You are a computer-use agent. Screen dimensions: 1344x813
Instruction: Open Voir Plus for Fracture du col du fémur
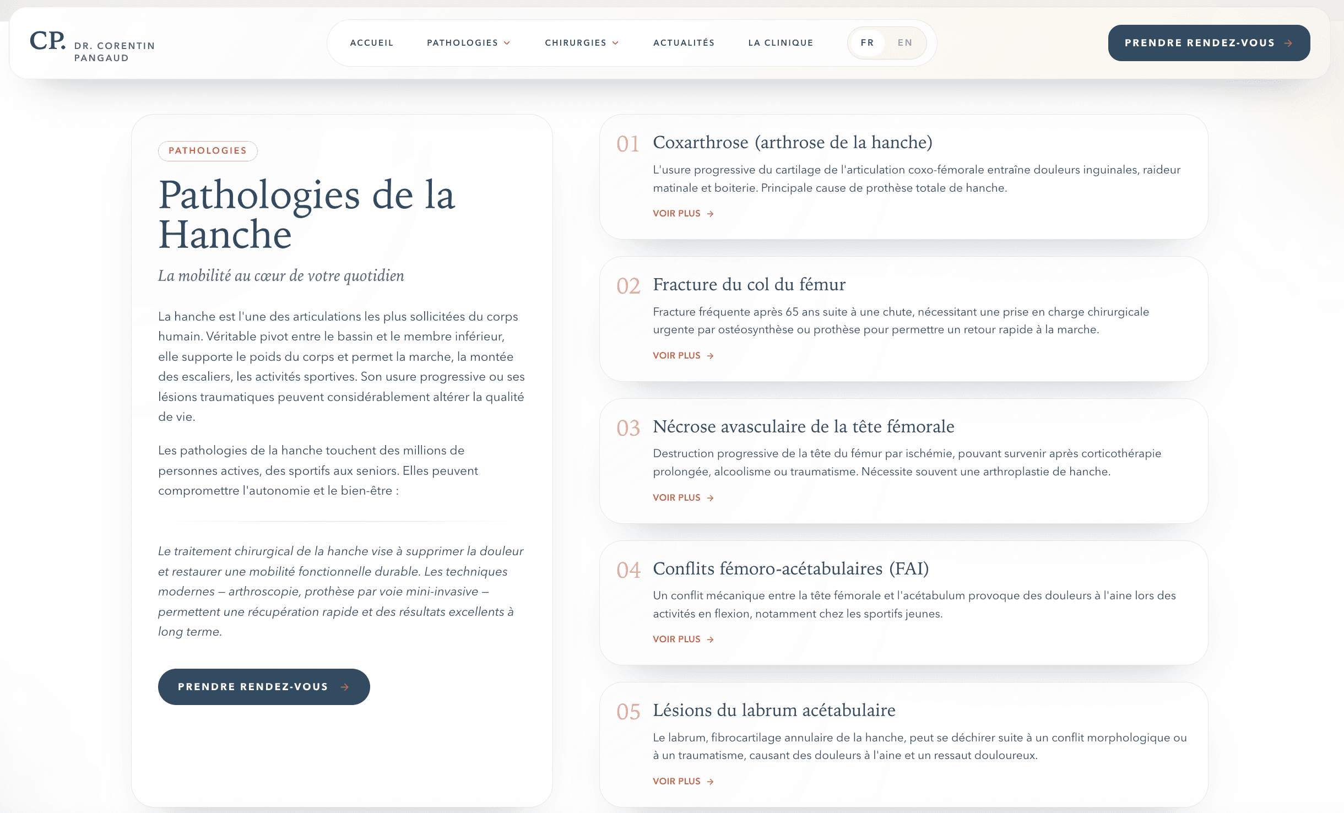(x=676, y=355)
